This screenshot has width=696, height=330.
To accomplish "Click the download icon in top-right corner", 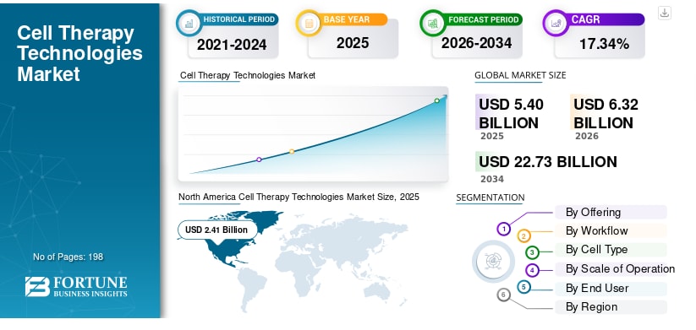I will click(664, 13).
